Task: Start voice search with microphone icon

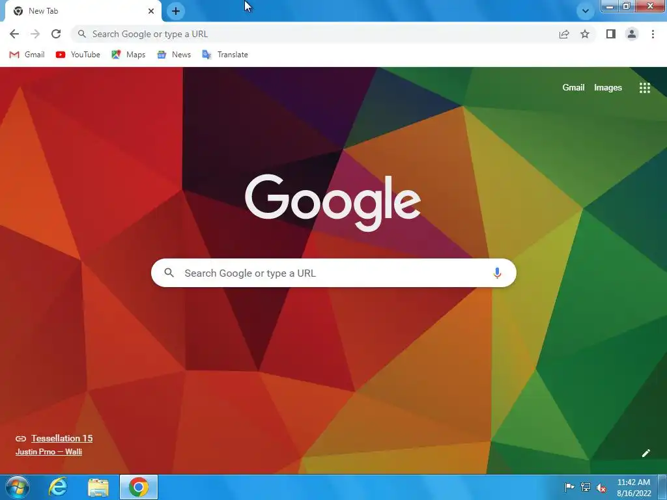Action: click(497, 273)
